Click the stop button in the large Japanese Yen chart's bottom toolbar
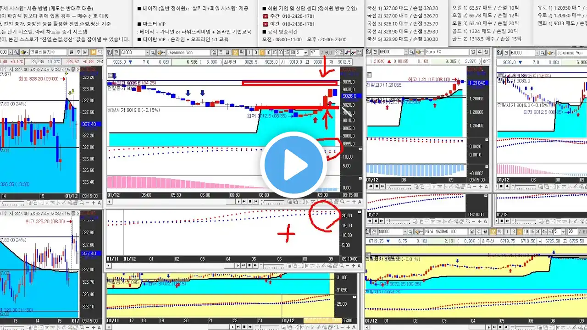 [250, 202]
